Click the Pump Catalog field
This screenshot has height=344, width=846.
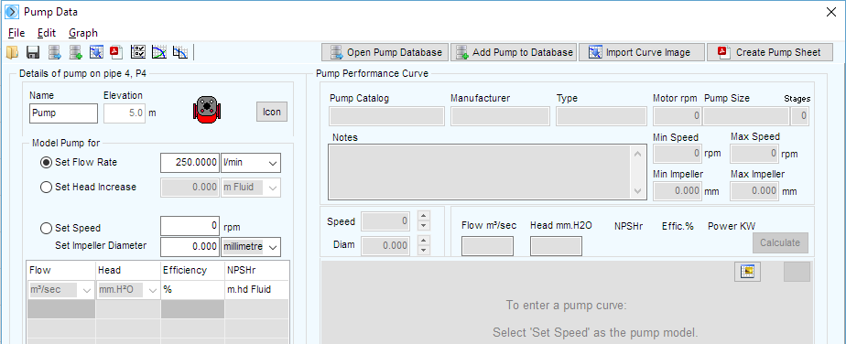387,116
